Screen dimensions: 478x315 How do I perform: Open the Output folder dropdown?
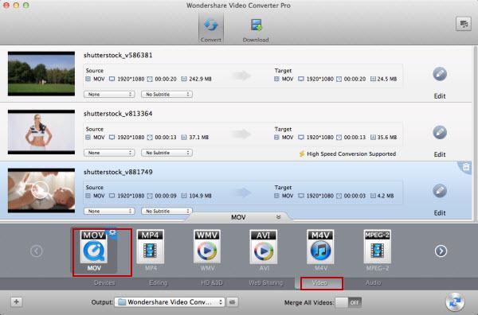tap(170, 302)
